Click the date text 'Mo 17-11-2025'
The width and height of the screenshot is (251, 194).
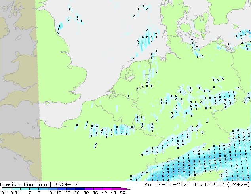pyautogui.click(x=167, y=184)
